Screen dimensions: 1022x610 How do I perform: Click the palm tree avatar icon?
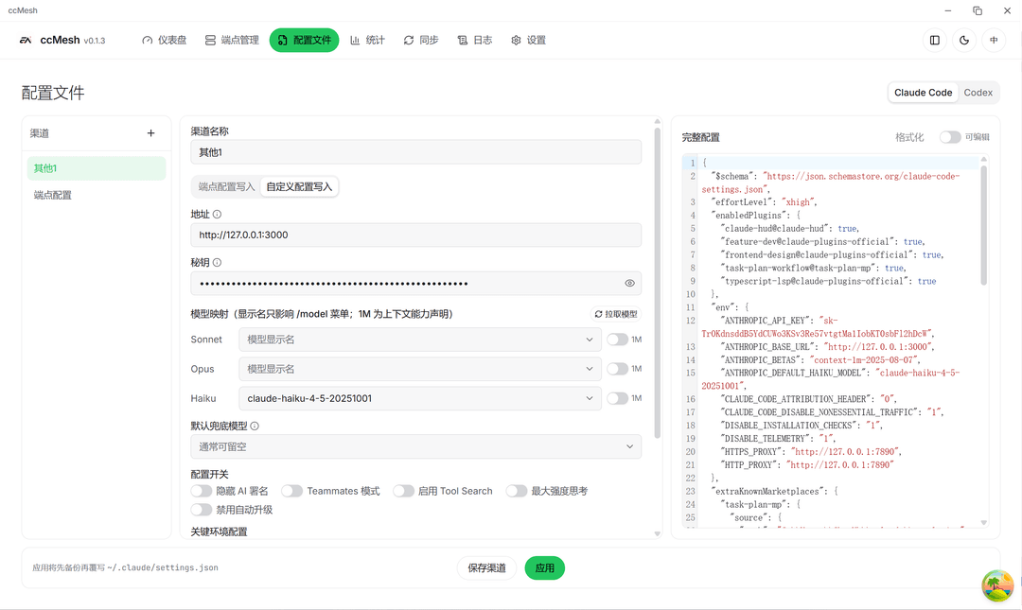point(998,586)
